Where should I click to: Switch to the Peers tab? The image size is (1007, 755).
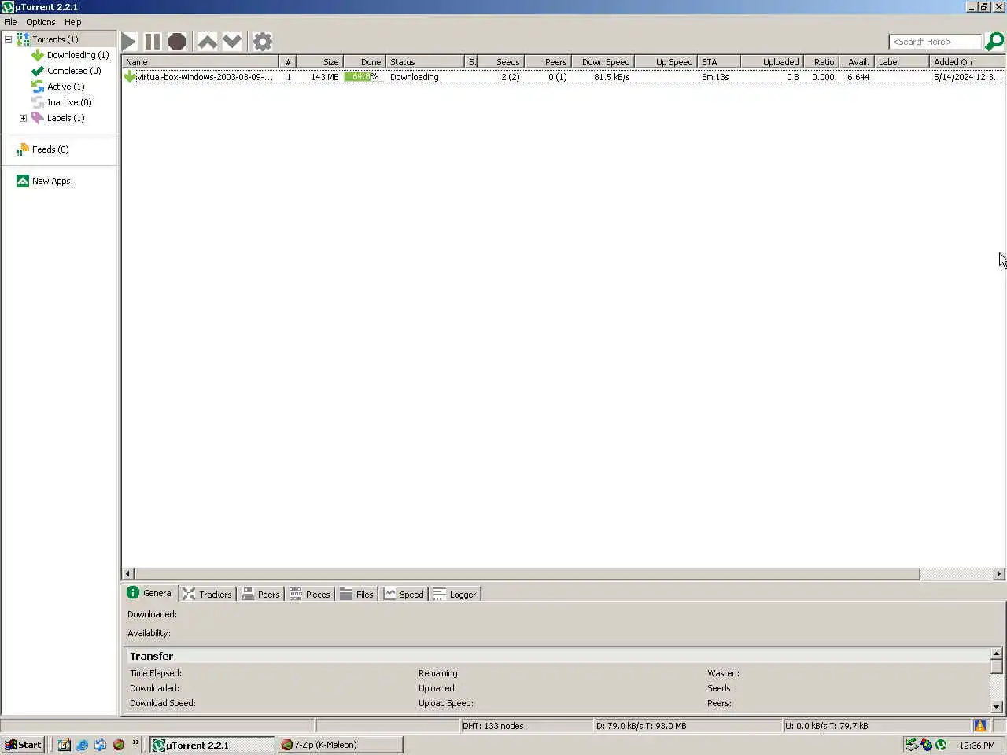[260, 594]
